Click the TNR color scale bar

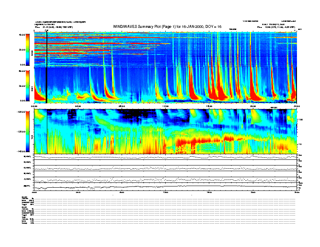coord(27,132)
